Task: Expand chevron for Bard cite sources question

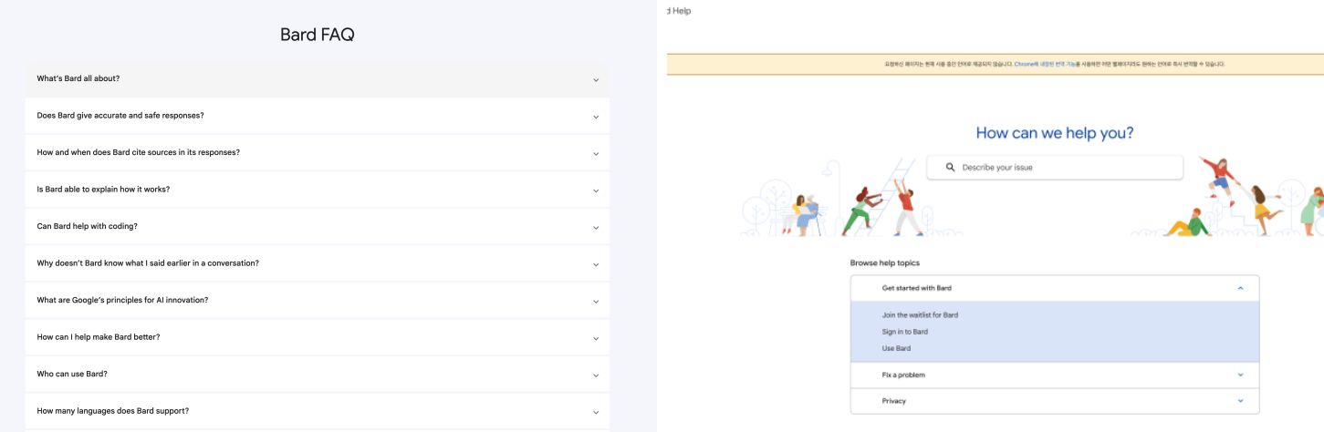Action: click(x=596, y=153)
